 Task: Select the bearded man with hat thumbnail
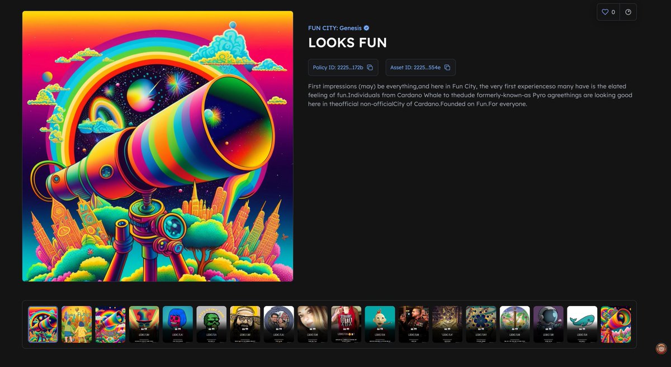point(245,324)
